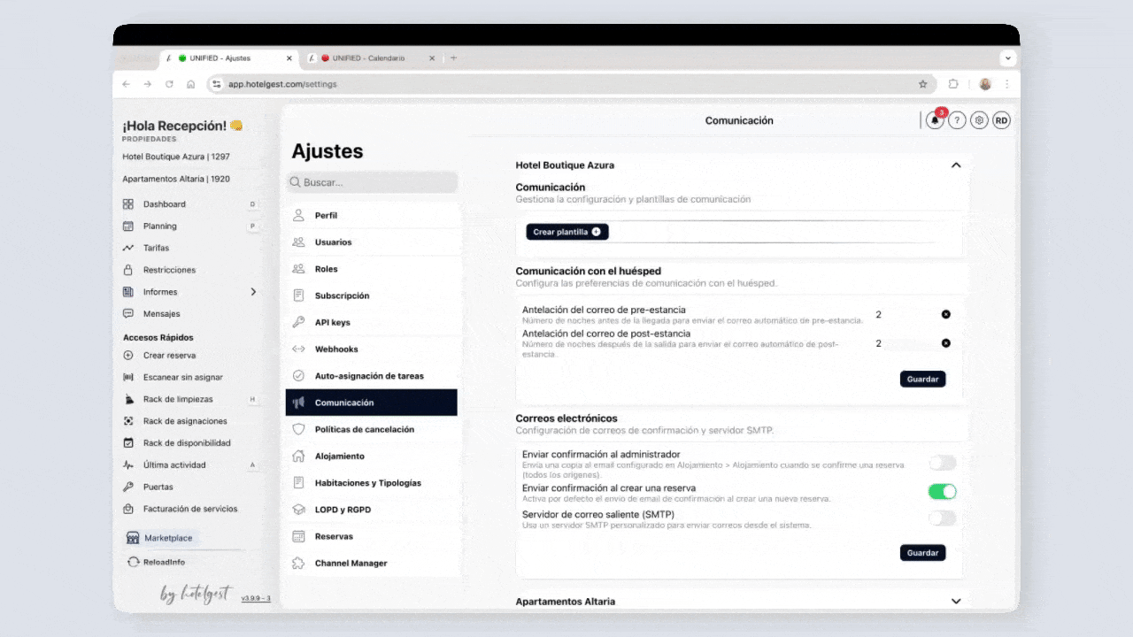
Task: Open Habitaciones y Tipologías settings
Action: coord(367,483)
